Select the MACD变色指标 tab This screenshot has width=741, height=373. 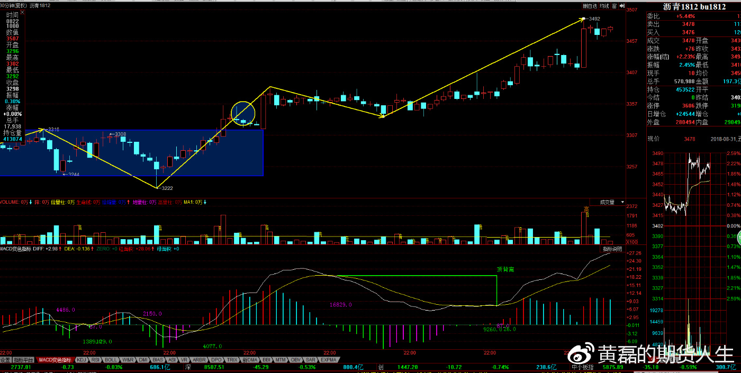(56, 360)
